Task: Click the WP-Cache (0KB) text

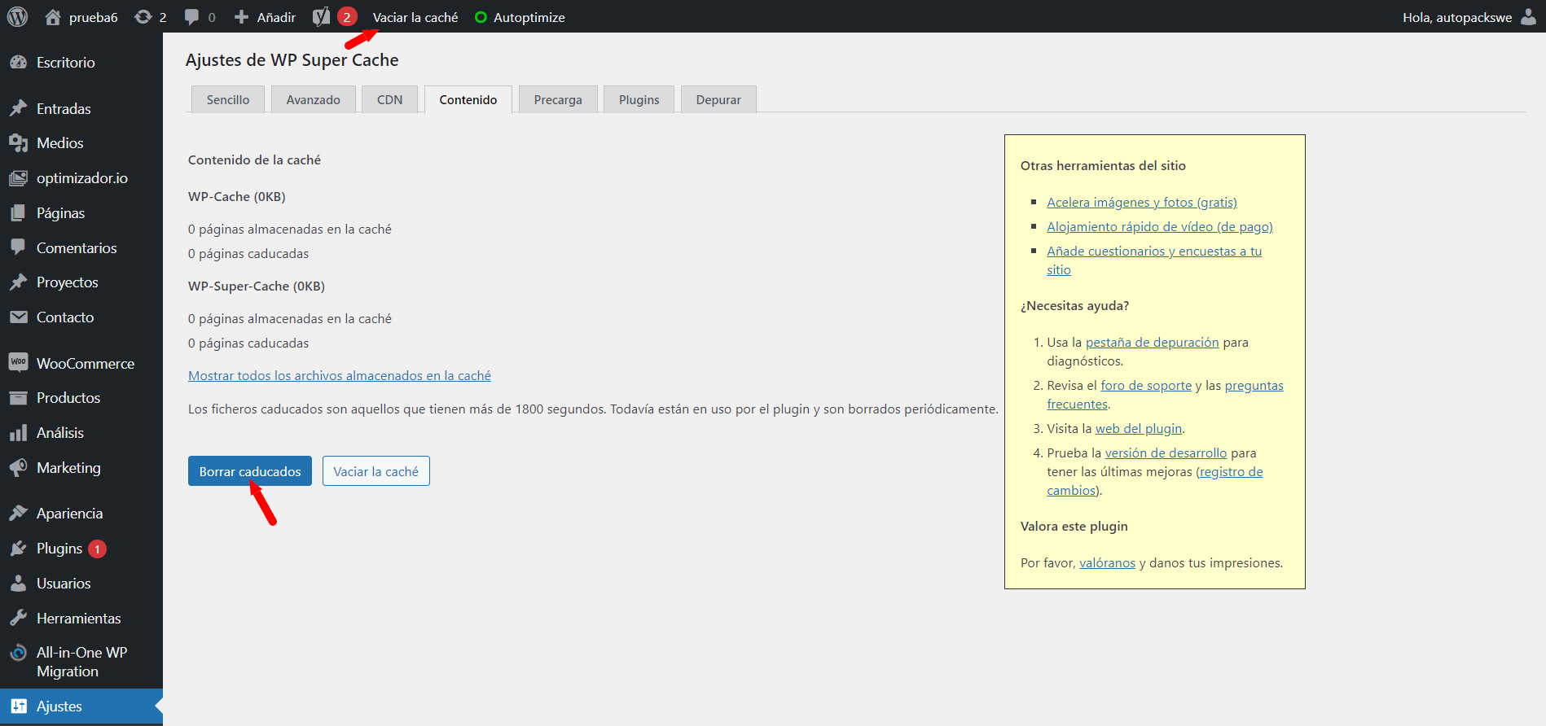Action: tap(237, 196)
